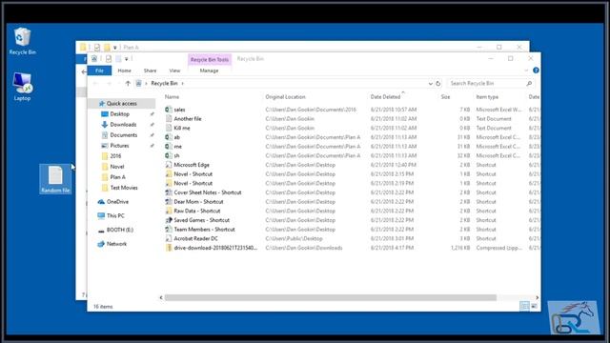Switch to Large icons view in status bar

(x=534, y=307)
